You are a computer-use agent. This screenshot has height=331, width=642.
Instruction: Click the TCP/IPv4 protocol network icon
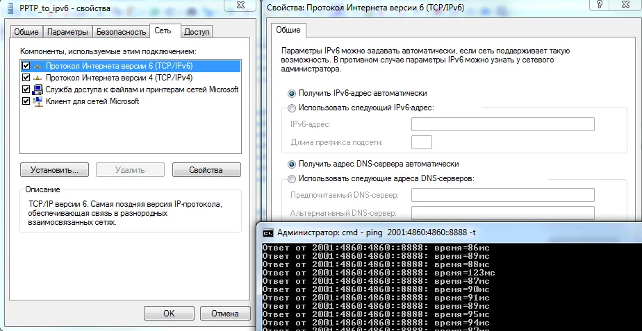(x=38, y=78)
